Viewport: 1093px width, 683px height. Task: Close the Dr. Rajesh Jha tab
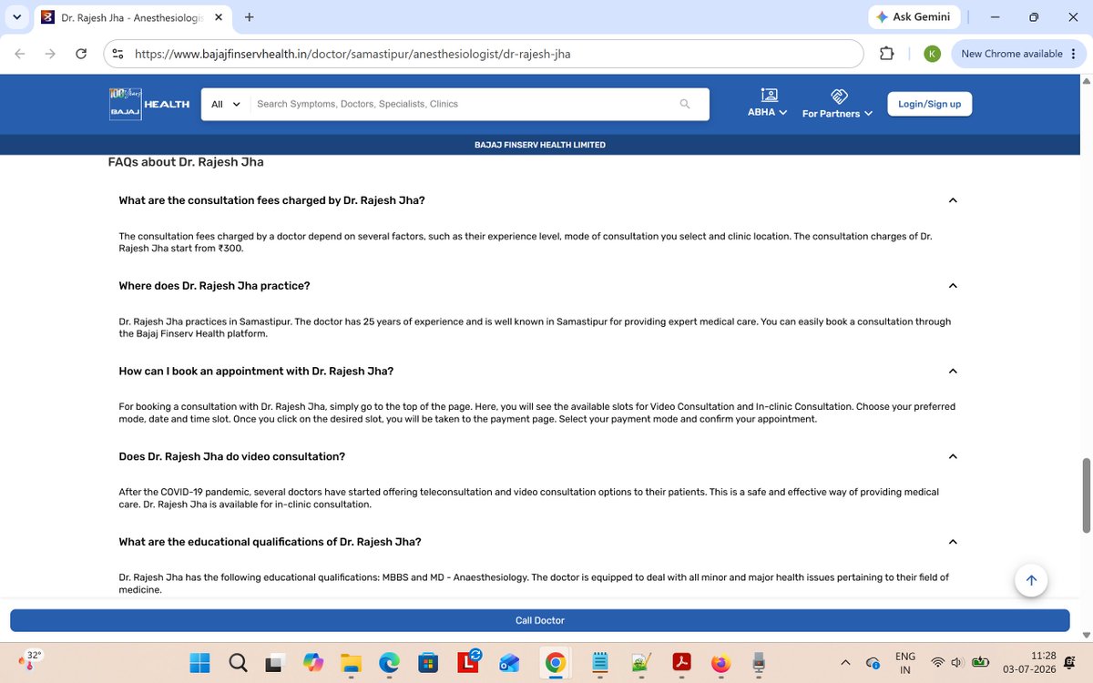click(x=220, y=17)
